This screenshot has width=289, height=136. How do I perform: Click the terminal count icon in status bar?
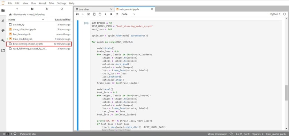click(x=8, y=134)
